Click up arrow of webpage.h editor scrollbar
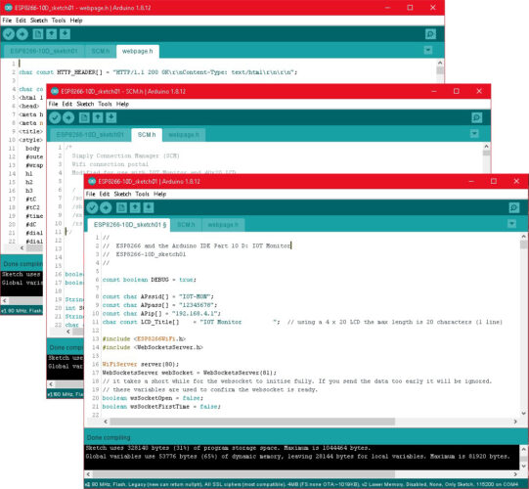The height and width of the screenshot is (489, 529). coord(440,63)
